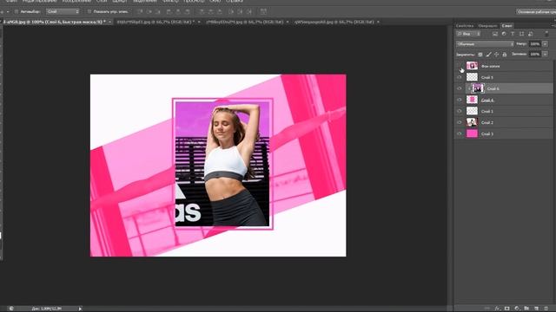This screenshot has width=556, height=312.
Task: Create new adjustment layer icon
Action: pos(517,309)
